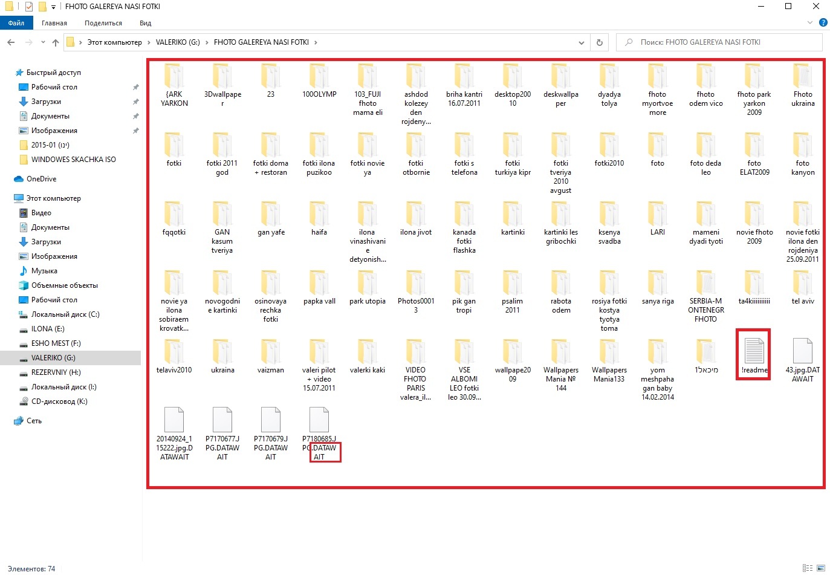Select the LARI folder
The height and width of the screenshot is (575, 830).
pos(658,219)
